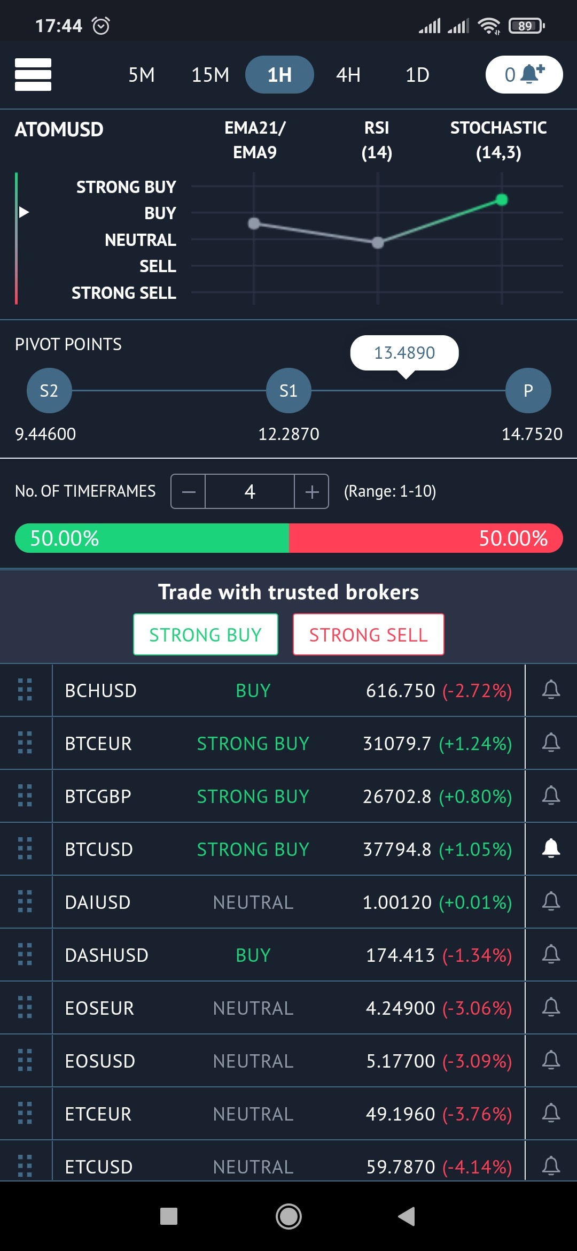
Task: Switch to the 5M timeframe
Action: (x=142, y=75)
